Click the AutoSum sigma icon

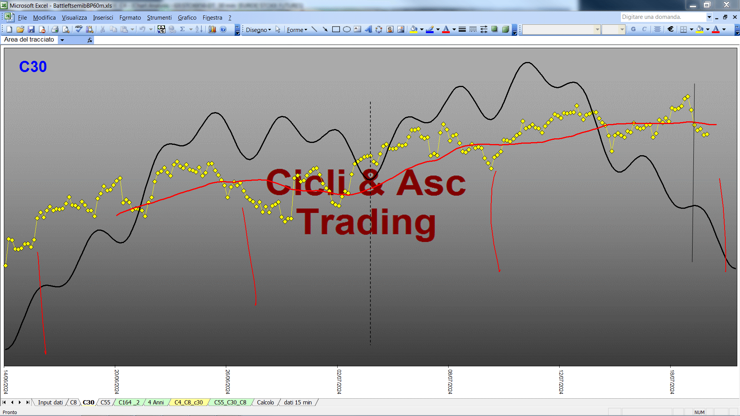pos(183,30)
